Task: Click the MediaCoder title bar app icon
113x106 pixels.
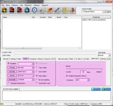Action: tap(2, 2)
